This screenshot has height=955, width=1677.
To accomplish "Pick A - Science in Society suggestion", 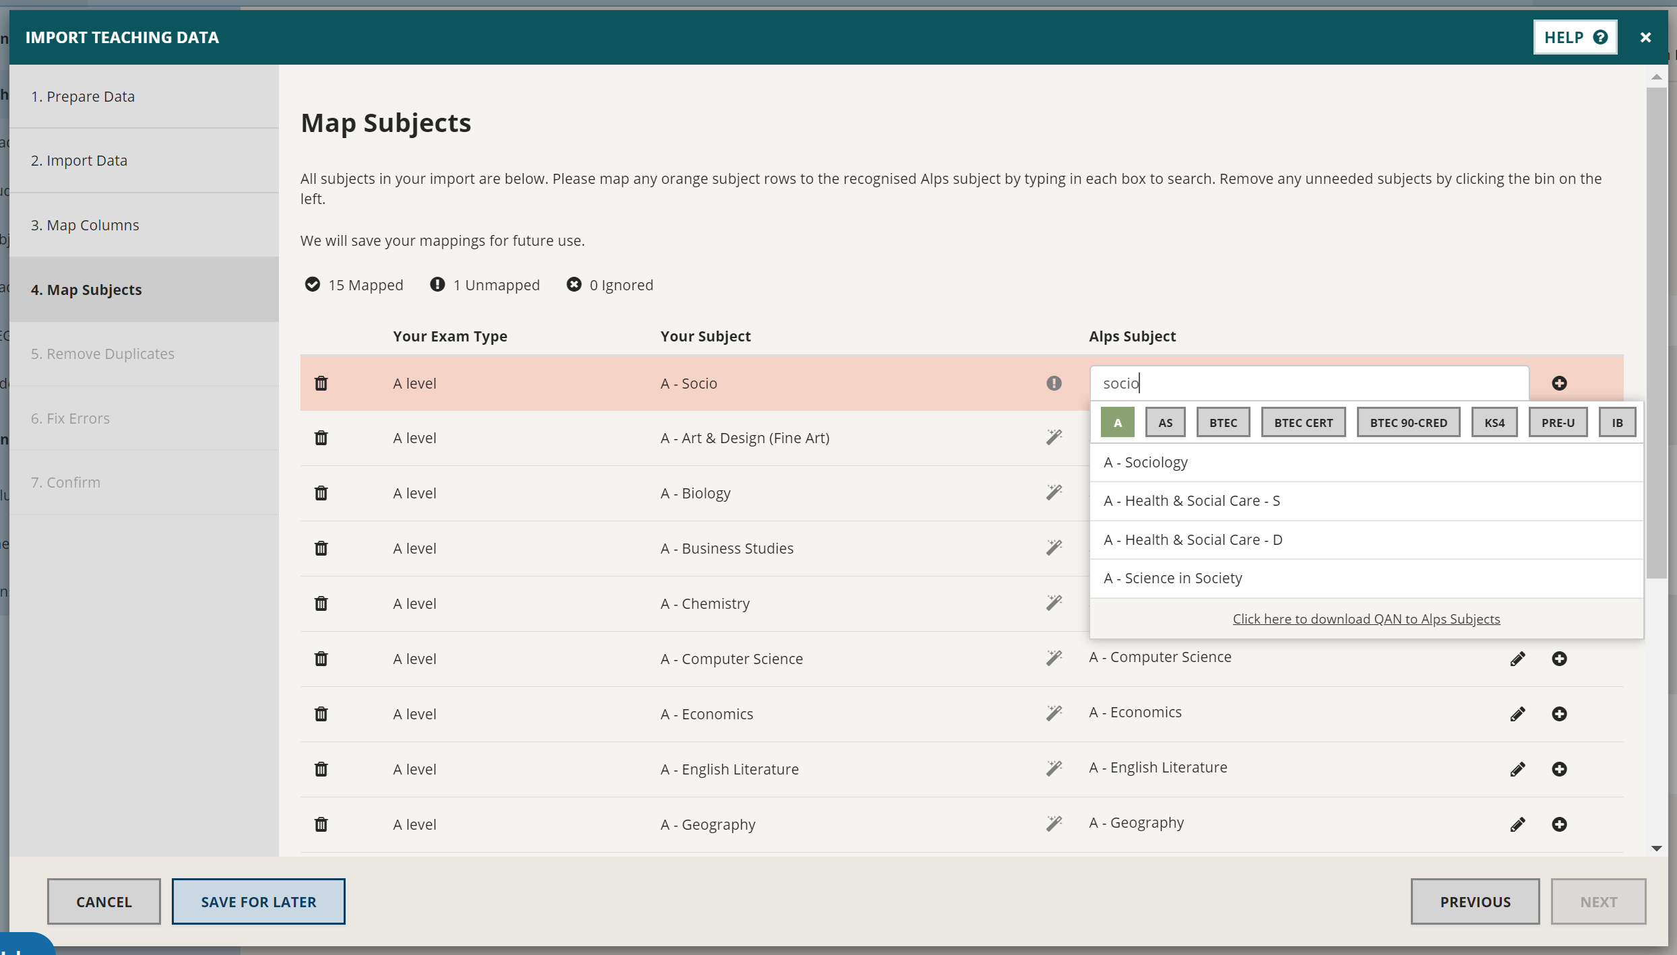I will 1366,579.
